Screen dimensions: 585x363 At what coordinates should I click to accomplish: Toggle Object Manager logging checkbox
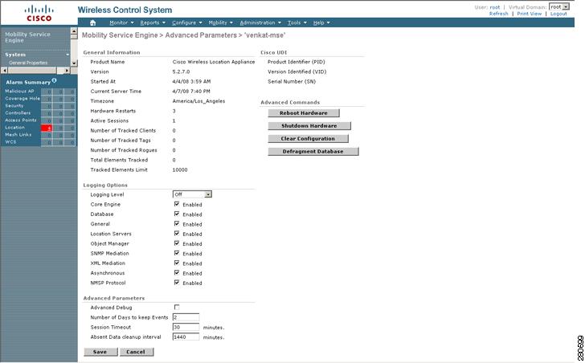click(177, 243)
